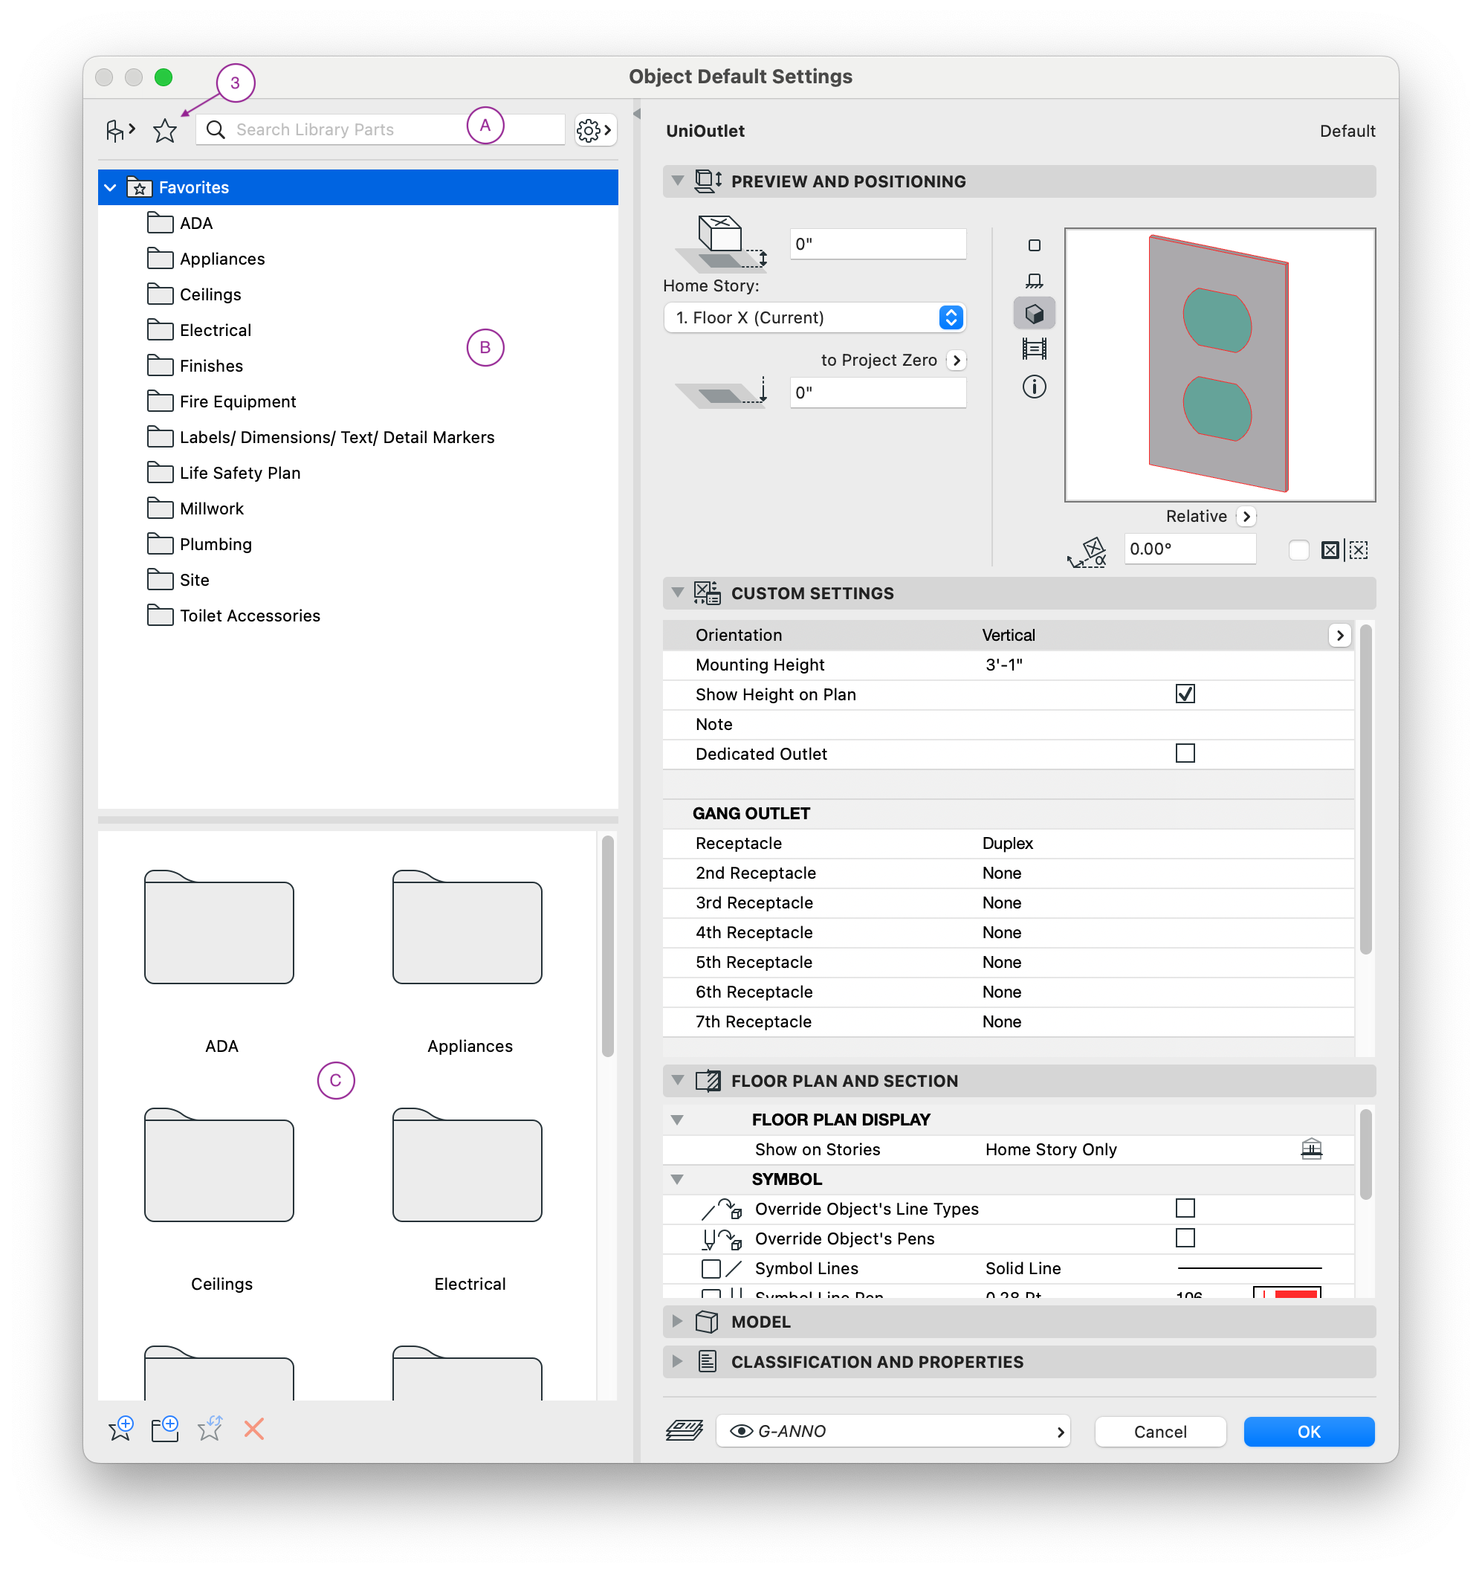Select the Electrical folder in tree
Viewport: 1482px width, 1573px height.
tap(215, 330)
